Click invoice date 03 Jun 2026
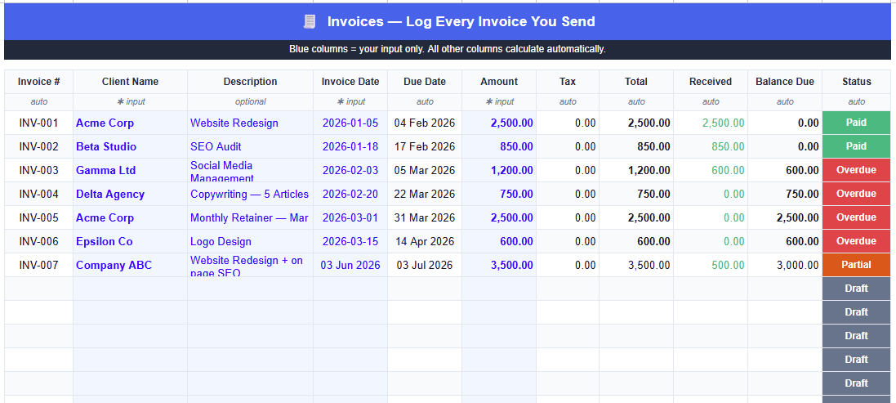Image resolution: width=896 pixels, height=403 pixels. tap(350, 265)
